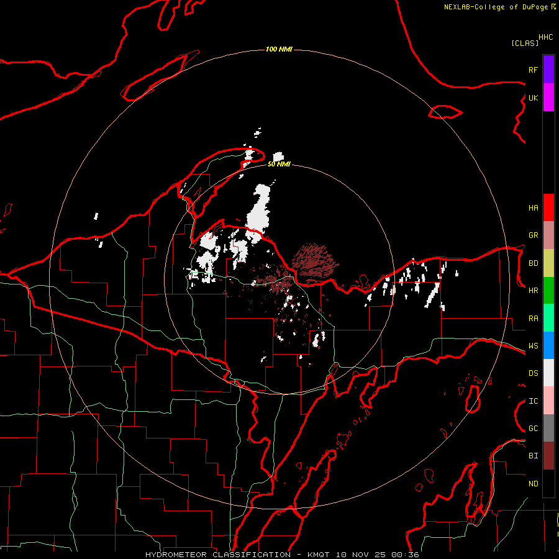Click the GR legend label
Screen dimensions: 559x559
click(533, 235)
